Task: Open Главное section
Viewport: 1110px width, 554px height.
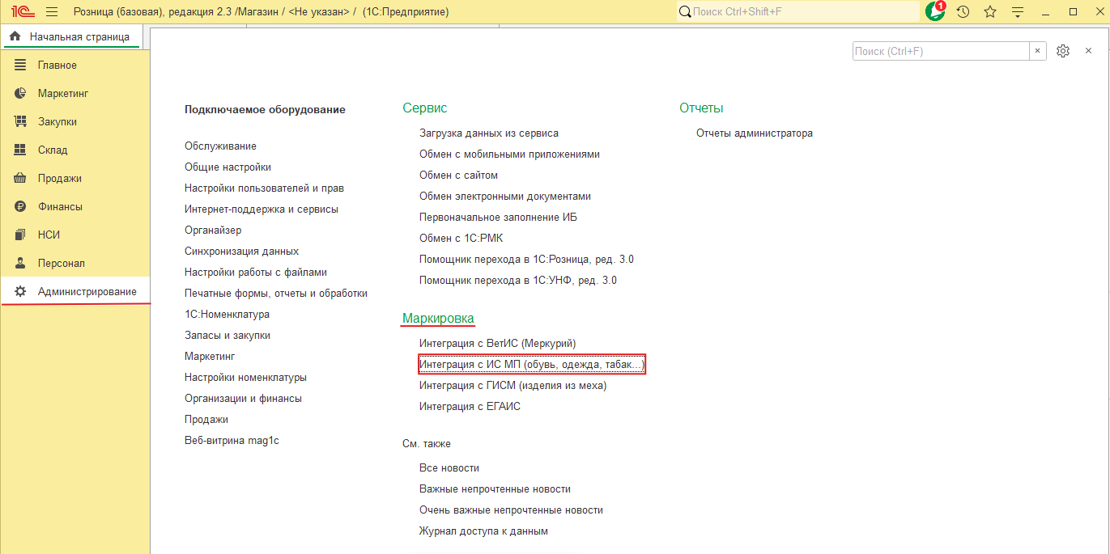Action: (74, 65)
